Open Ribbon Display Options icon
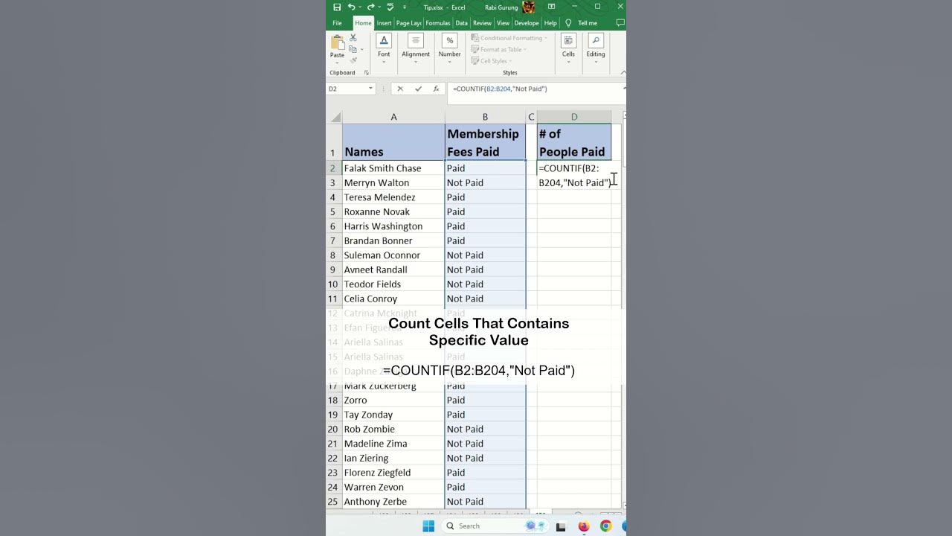The width and height of the screenshot is (952, 536). 551,7
